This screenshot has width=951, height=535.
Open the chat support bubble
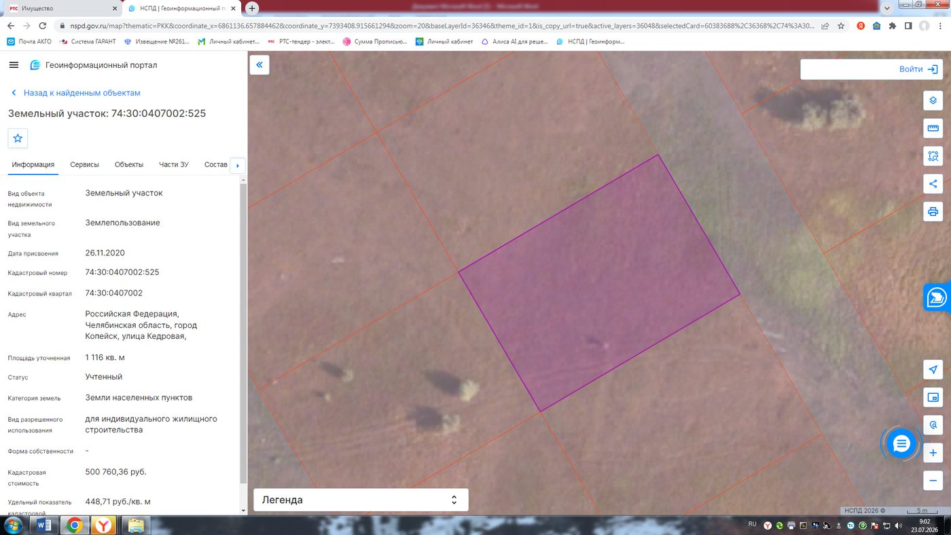pyautogui.click(x=901, y=444)
